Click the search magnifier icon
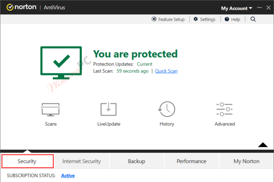 (x=253, y=19)
